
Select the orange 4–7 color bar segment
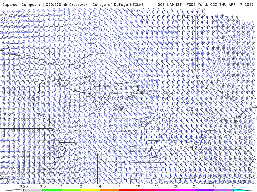point(109,190)
